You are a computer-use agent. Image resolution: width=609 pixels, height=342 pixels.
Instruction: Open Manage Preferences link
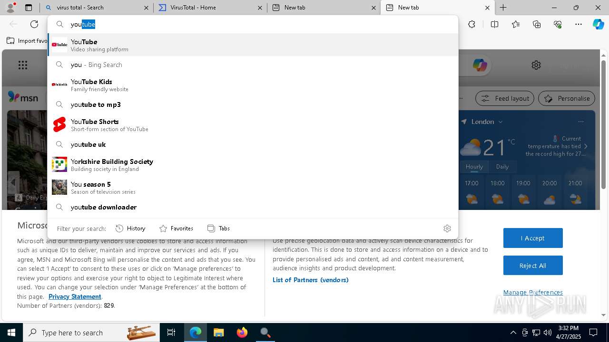[533, 293]
